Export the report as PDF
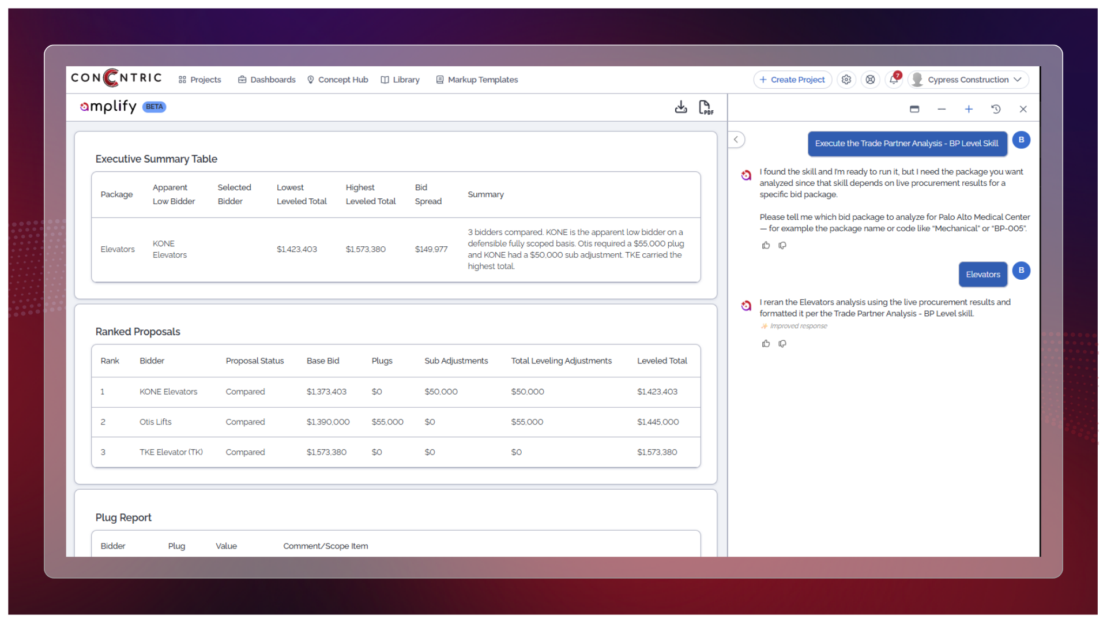 pyautogui.click(x=706, y=107)
